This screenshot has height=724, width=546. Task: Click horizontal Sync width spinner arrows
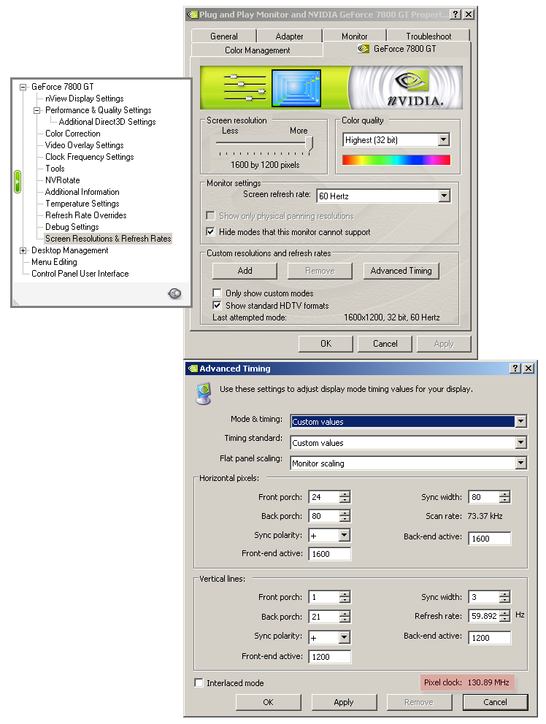504,497
